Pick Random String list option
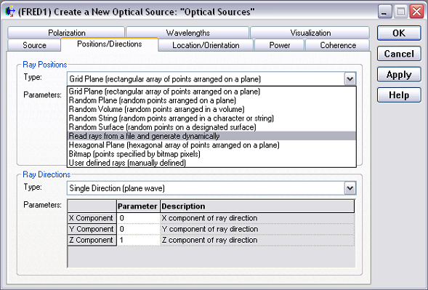Image resolution: width=428 pixels, height=290 pixels. [211, 118]
